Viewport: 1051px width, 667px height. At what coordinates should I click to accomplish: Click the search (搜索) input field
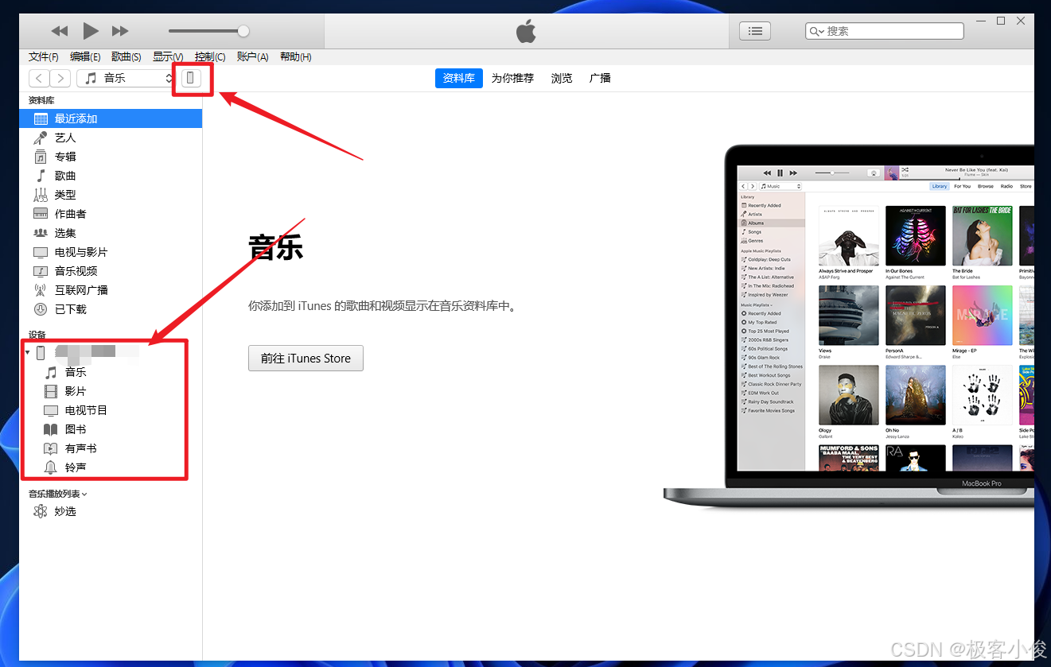885,31
